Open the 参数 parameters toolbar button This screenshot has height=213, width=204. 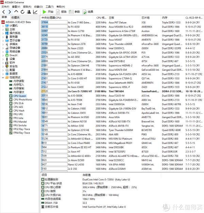[x=74, y=12]
